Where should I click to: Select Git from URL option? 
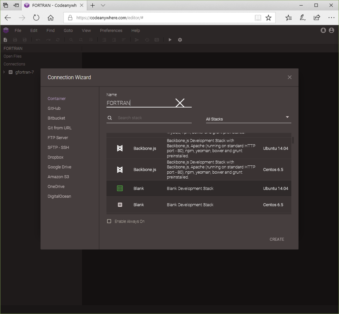tap(60, 128)
